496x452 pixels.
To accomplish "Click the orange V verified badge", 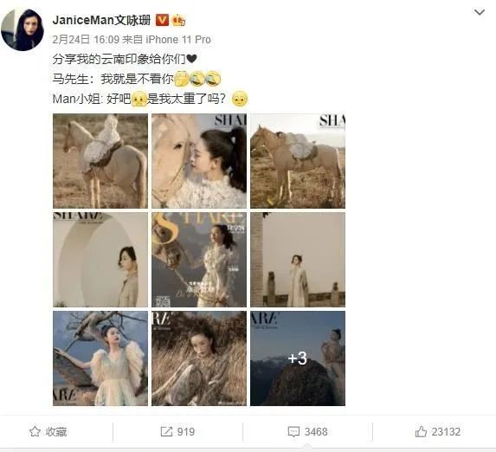I will (x=162, y=20).
